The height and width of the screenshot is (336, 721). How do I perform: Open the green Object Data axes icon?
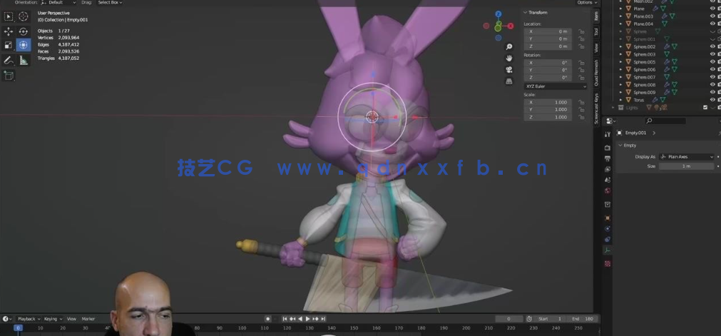coord(608,250)
